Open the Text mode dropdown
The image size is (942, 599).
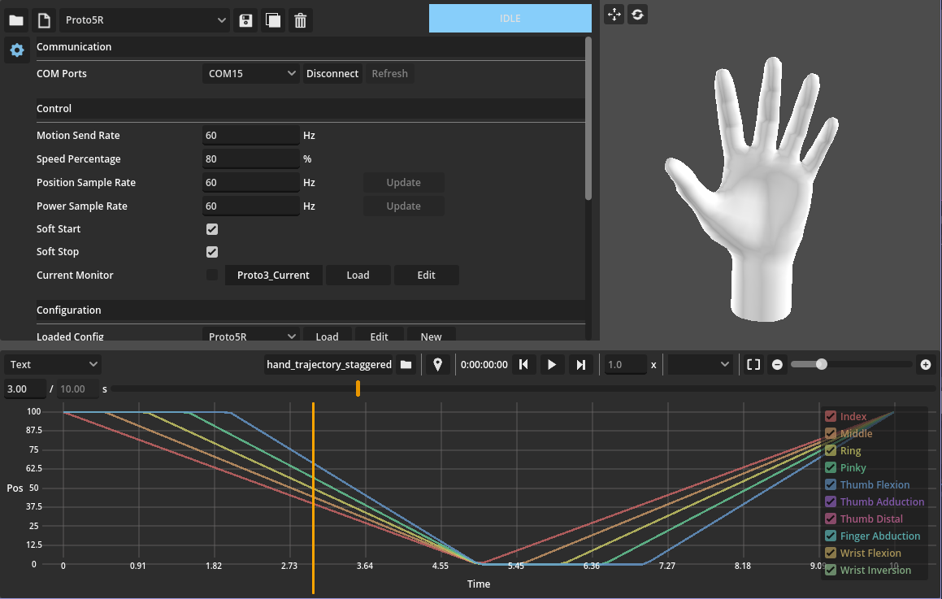(53, 365)
